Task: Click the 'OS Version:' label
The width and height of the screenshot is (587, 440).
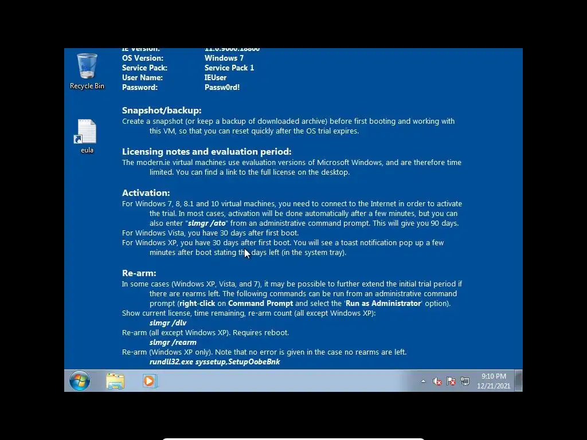Action: click(143, 58)
